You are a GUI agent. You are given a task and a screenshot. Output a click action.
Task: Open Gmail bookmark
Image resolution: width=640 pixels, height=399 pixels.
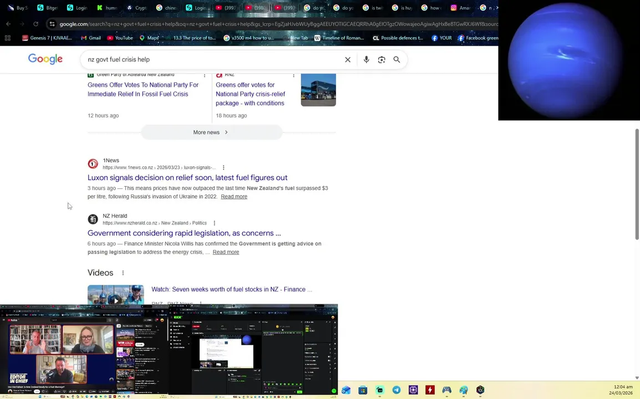[90, 38]
